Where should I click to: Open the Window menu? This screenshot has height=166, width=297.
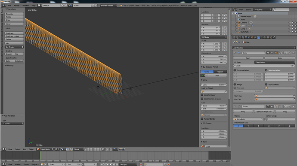pyautogui.click(x=25, y=6)
